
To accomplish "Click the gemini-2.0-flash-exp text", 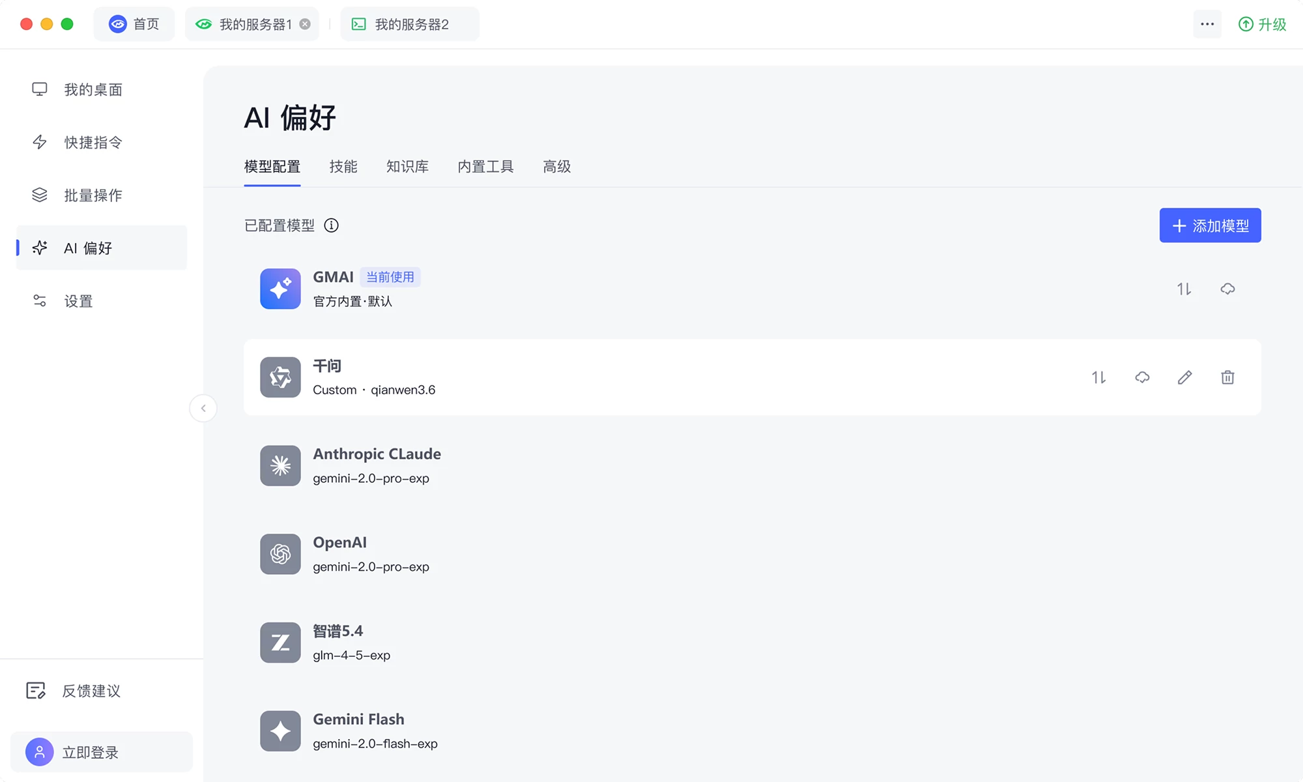I will coord(375,744).
